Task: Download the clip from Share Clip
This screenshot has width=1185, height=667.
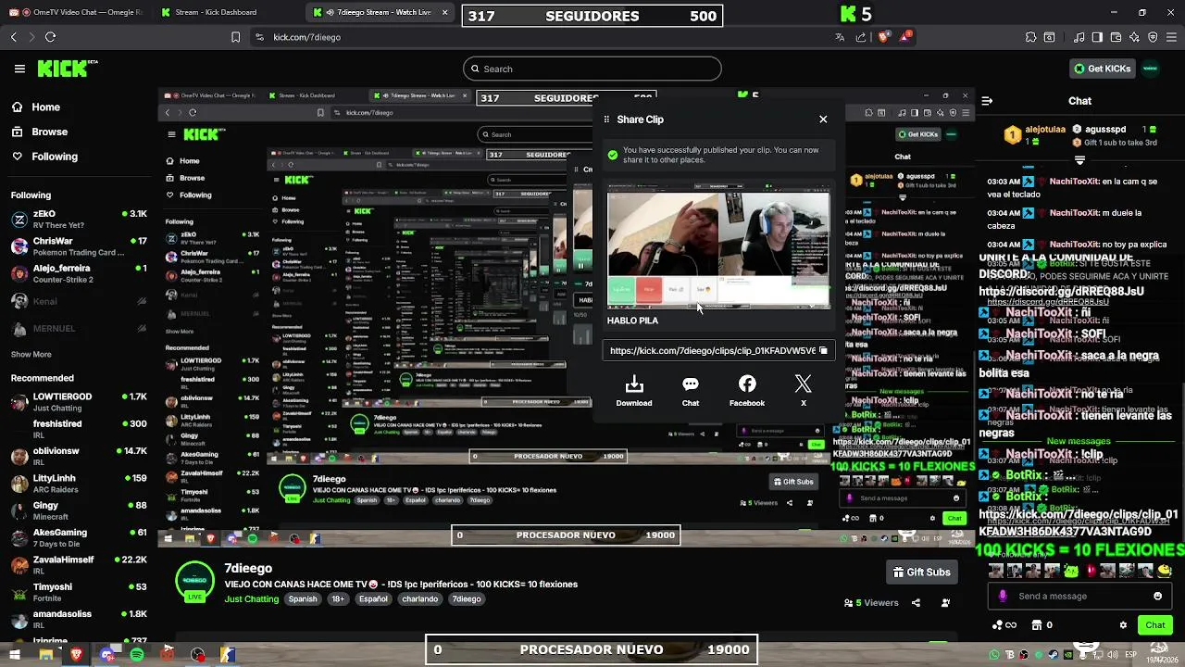Action: pyautogui.click(x=634, y=391)
